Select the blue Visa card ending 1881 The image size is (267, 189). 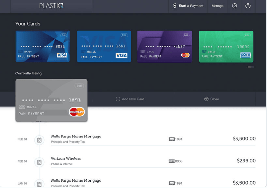104,46
